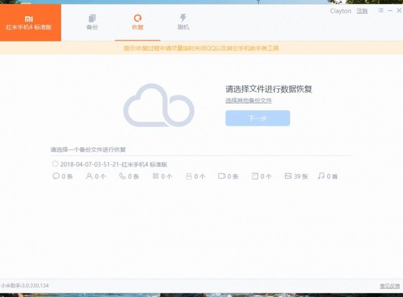Image resolution: width=403 pixels, height=297 pixels.
Task: Click the 下一步 next button
Action: pos(258,118)
